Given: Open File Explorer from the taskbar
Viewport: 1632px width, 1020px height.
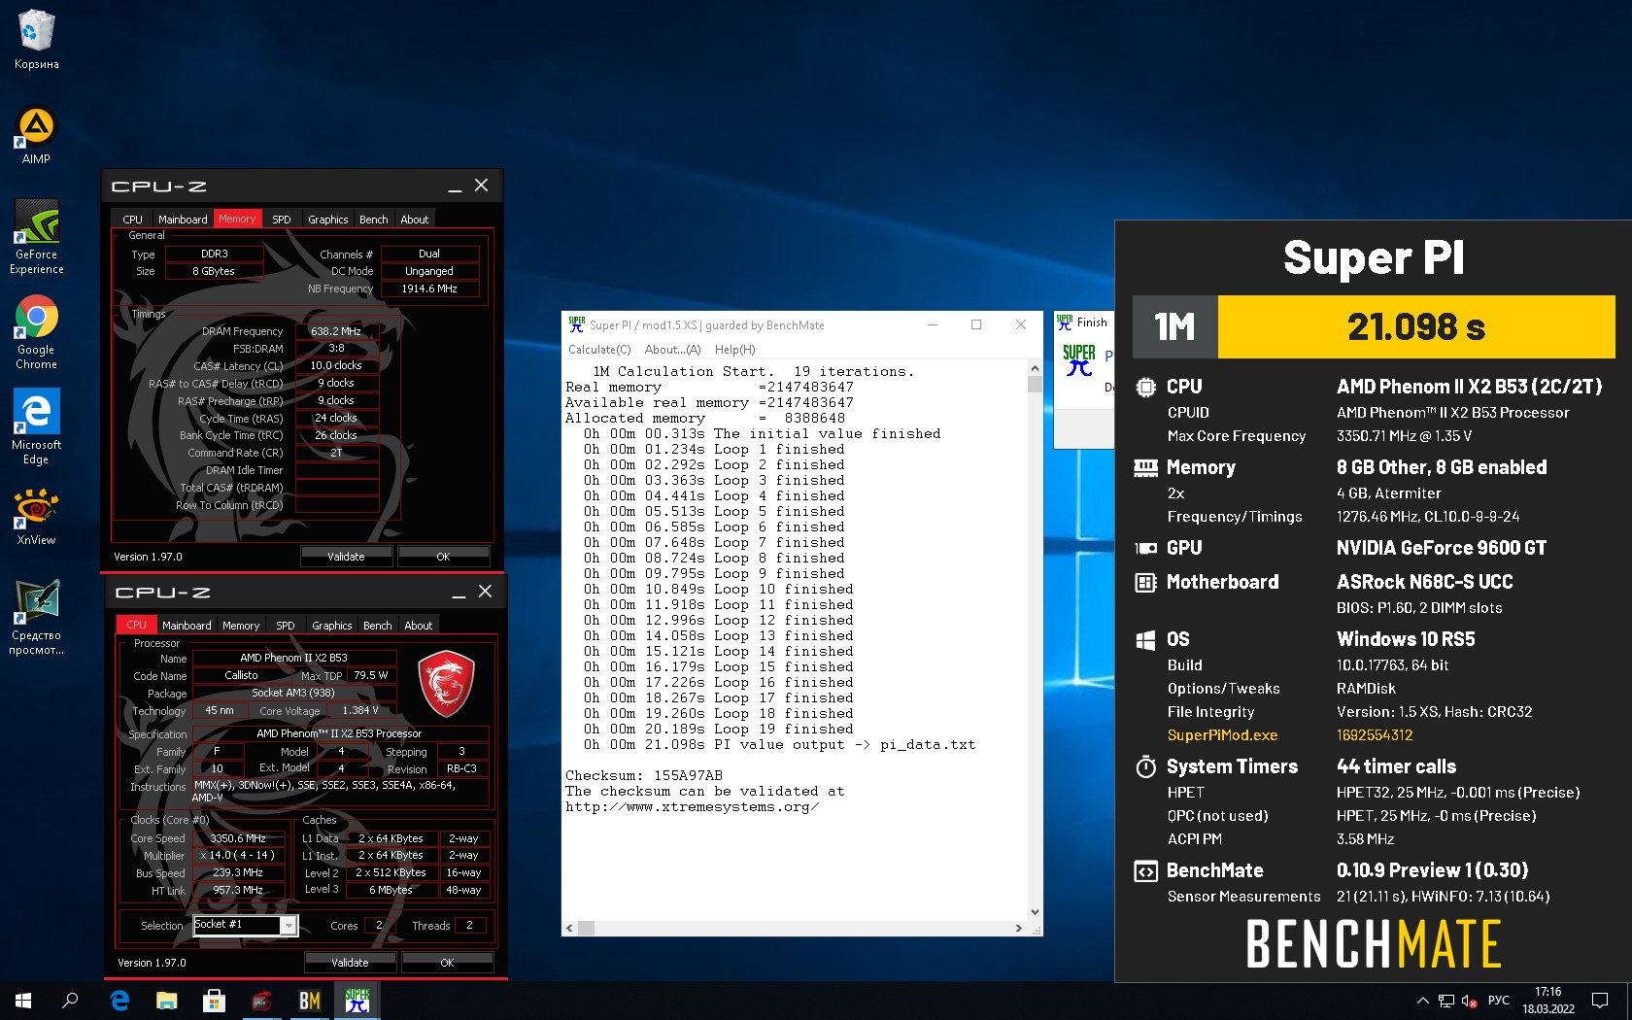Looking at the screenshot, I should [x=167, y=1000].
